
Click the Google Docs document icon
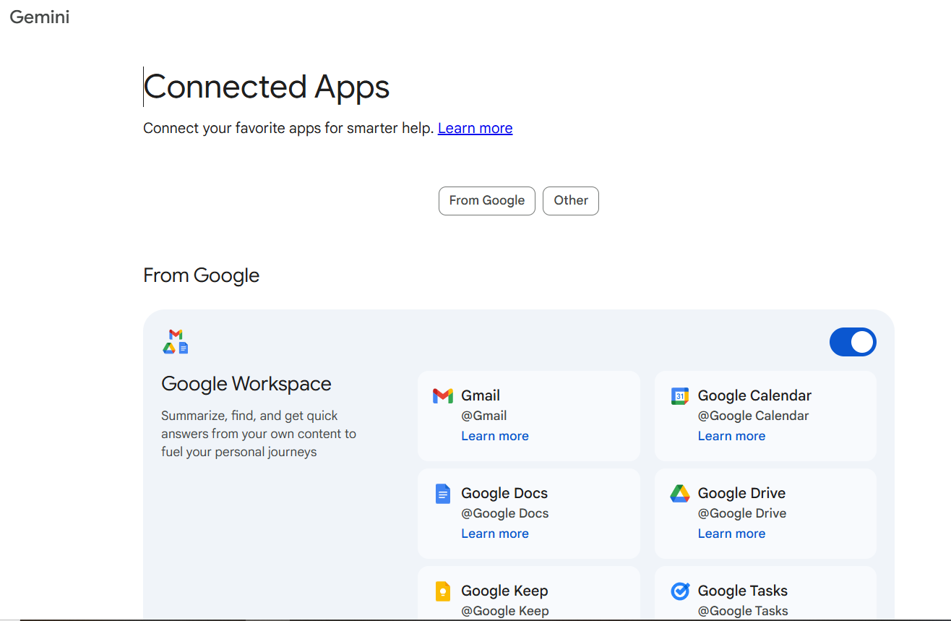click(442, 494)
